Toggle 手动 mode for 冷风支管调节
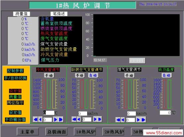 point(49,75)
